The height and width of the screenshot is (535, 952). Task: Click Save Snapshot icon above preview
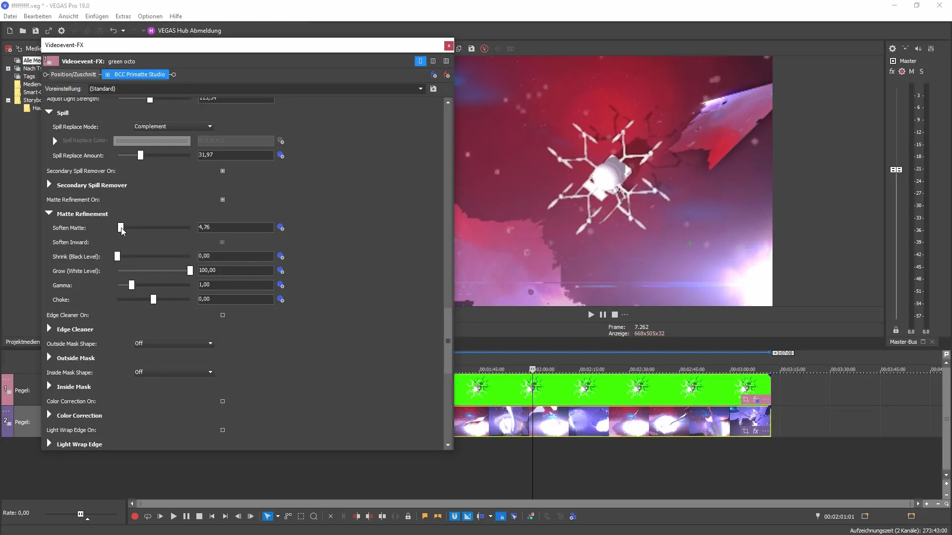[x=472, y=49]
